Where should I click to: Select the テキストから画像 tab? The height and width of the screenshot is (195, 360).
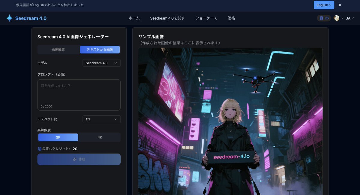(100, 50)
